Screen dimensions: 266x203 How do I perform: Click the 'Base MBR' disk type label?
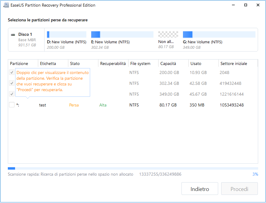[x=27, y=40]
